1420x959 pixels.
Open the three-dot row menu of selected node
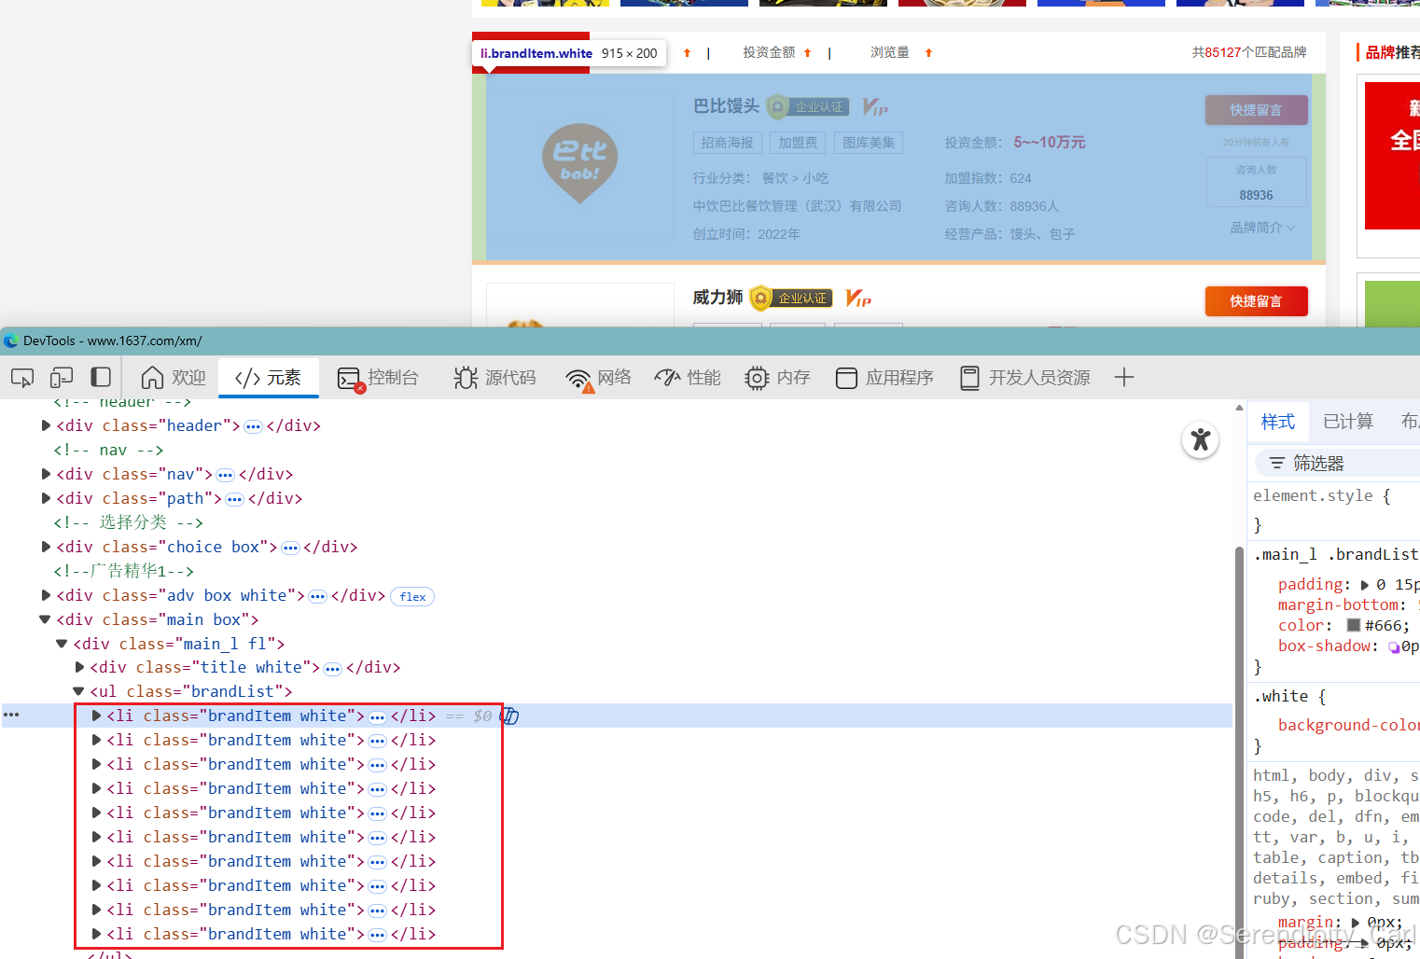pos(11,715)
